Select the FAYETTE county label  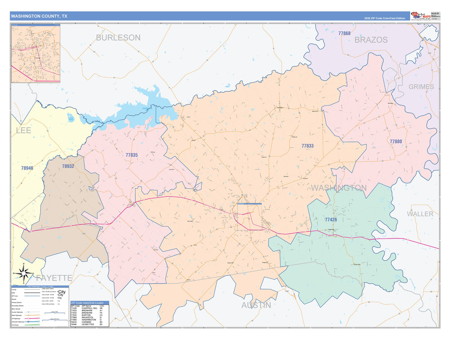54,278
